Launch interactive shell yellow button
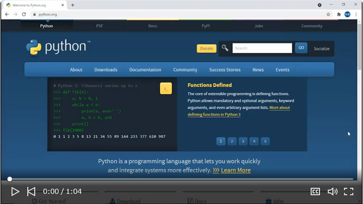The width and height of the screenshot is (363, 204). 166,88
